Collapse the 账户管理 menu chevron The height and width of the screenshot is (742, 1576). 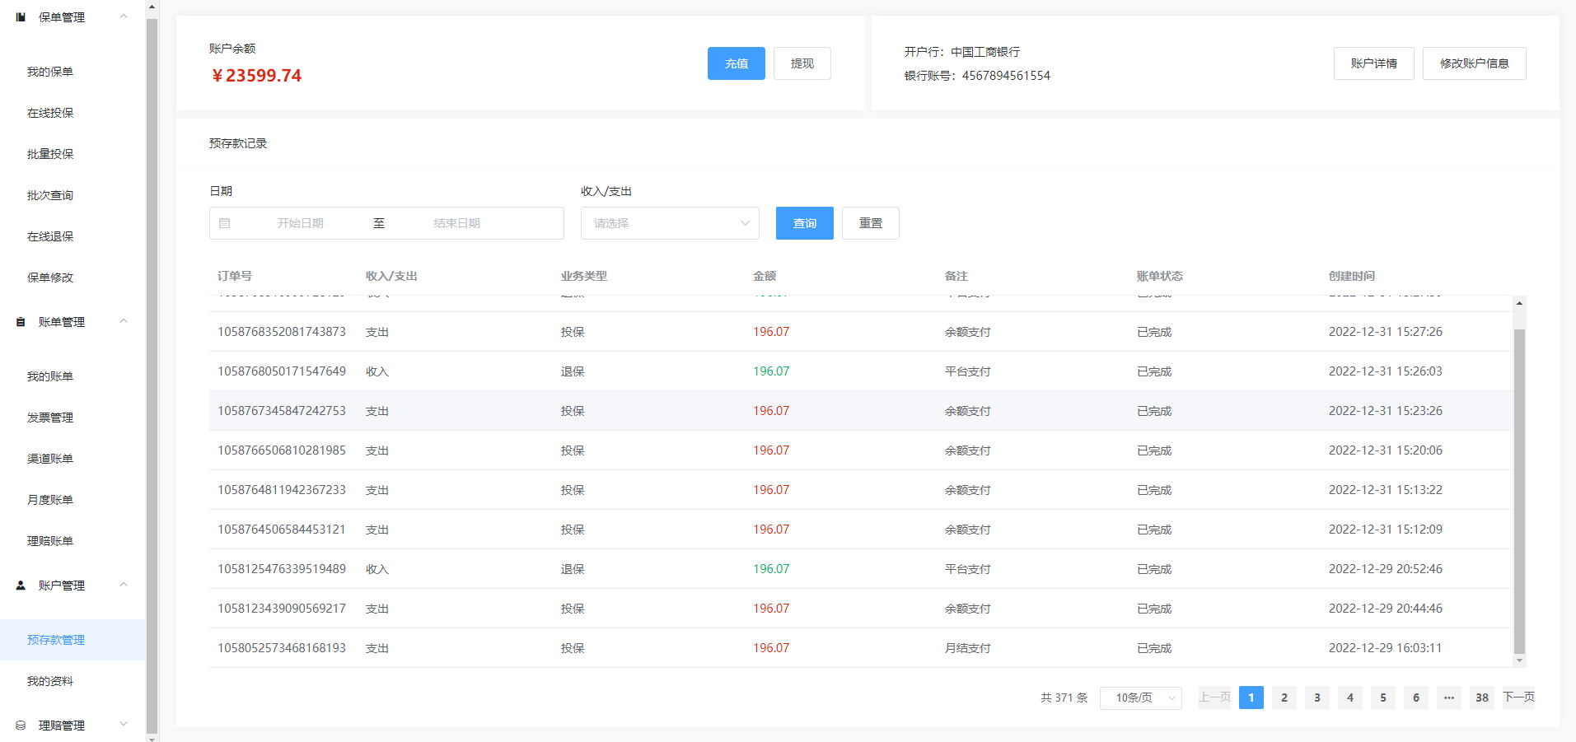point(124,585)
